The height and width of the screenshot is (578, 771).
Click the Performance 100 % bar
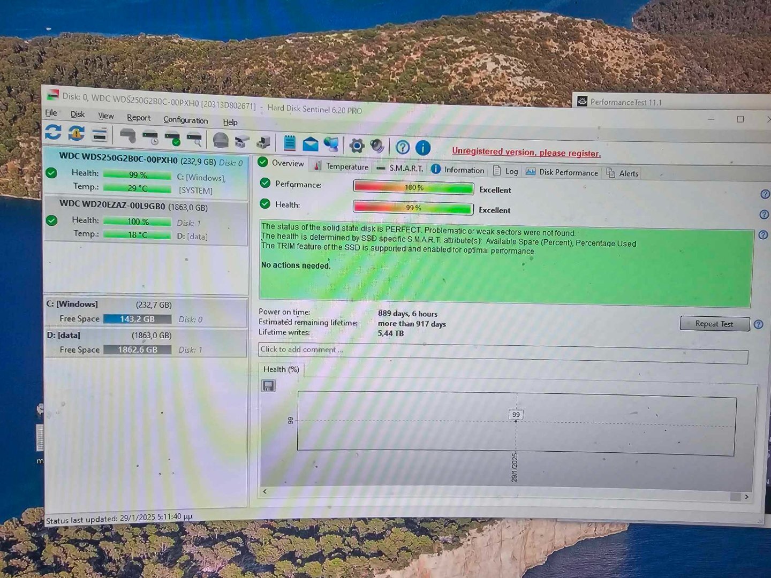click(x=413, y=188)
